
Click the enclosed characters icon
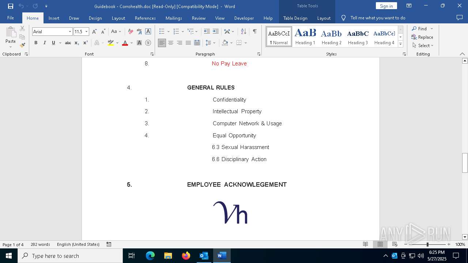pos(148,43)
